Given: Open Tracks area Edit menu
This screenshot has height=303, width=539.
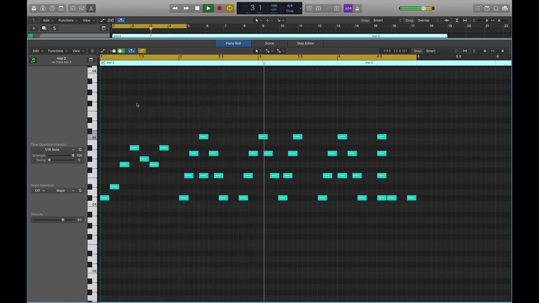Looking at the screenshot, I should 48,20.
